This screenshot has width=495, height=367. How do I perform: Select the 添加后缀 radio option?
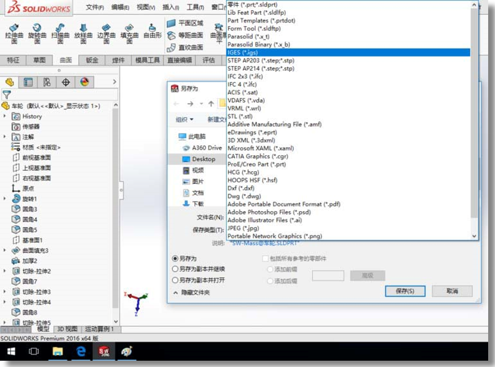(x=270, y=280)
